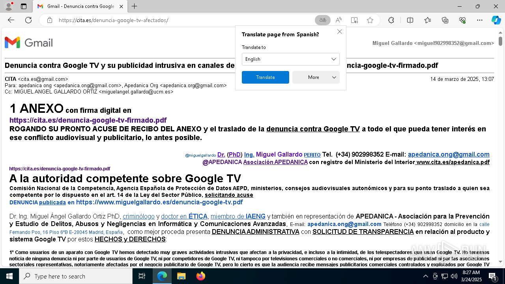This screenshot has height=284, width=505.
Task: Open the 'doctor en ÉTICA' link
Action: click(x=184, y=216)
